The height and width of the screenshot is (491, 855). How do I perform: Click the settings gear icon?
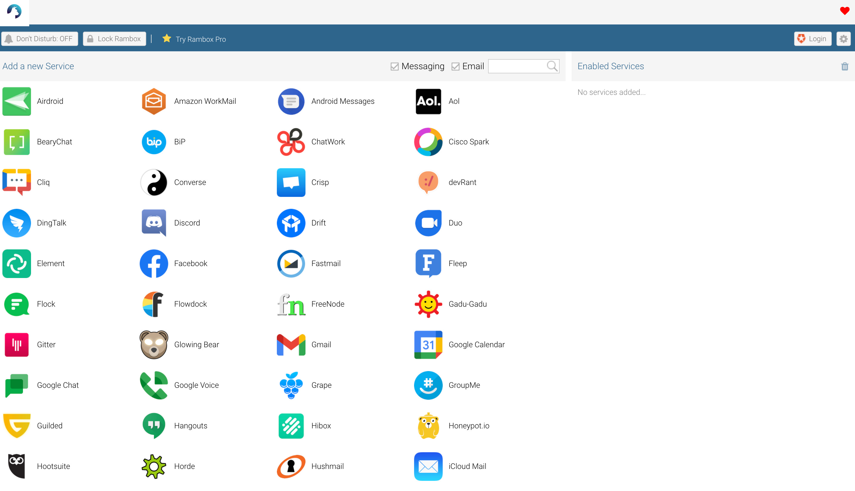[844, 39]
